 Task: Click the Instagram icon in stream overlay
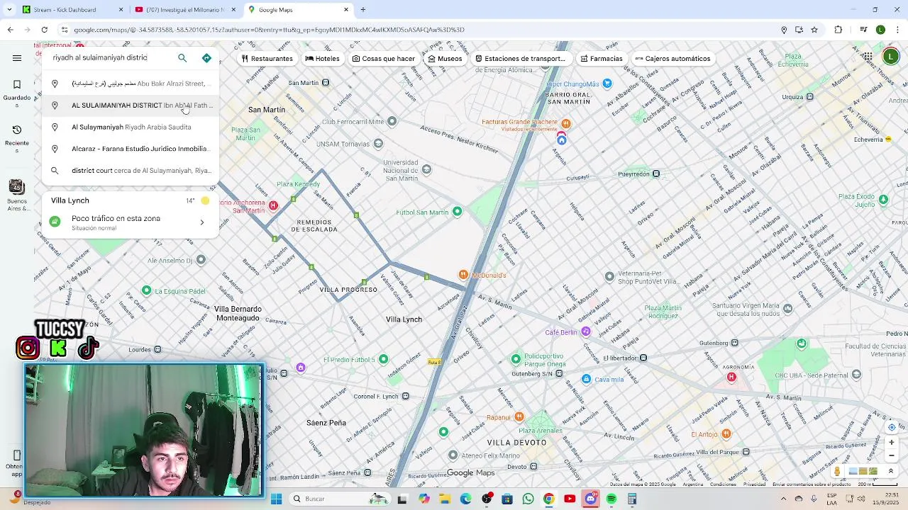[28, 348]
